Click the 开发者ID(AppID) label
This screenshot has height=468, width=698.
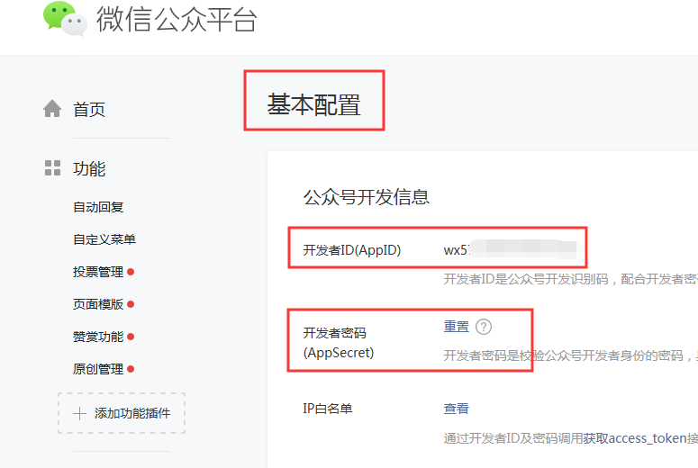click(351, 250)
